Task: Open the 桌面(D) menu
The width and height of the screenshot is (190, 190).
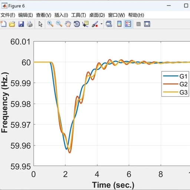Action: pyautogui.click(x=97, y=15)
